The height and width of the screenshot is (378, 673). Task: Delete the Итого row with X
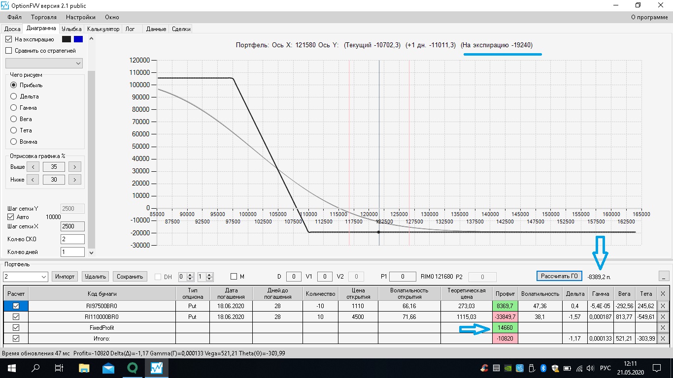coord(663,338)
